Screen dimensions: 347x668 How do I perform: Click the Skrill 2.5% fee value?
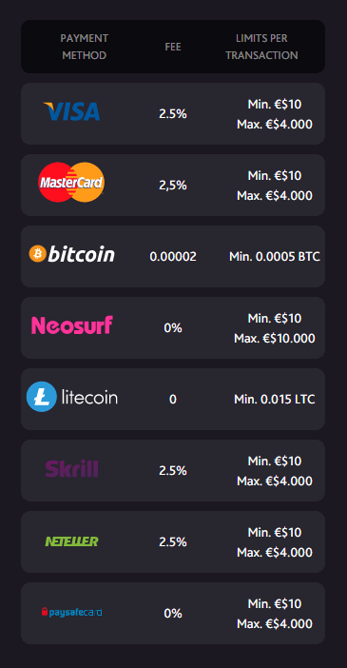click(x=173, y=471)
